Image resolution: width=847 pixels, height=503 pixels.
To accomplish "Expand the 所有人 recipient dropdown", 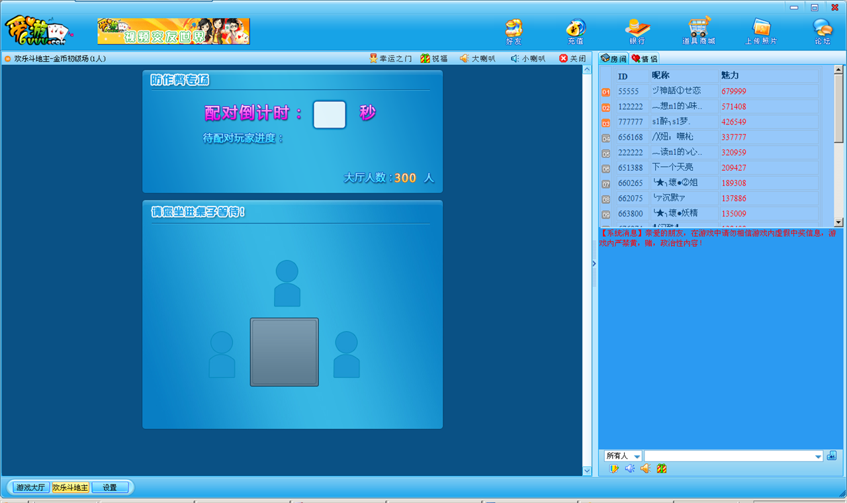I will (x=637, y=457).
